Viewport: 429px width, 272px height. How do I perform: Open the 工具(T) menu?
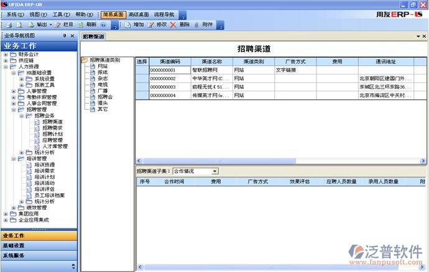(x=61, y=14)
